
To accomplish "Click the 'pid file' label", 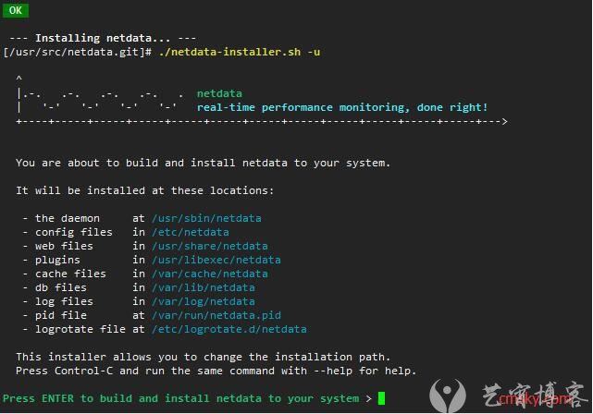I will [61, 315].
